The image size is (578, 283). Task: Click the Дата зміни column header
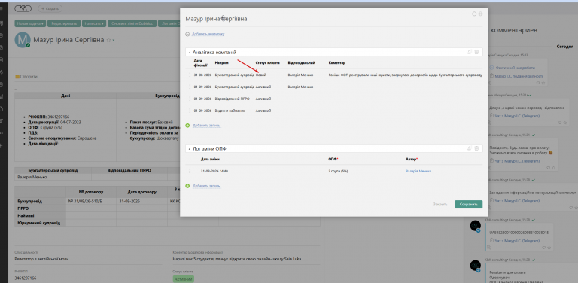click(210, 159)
